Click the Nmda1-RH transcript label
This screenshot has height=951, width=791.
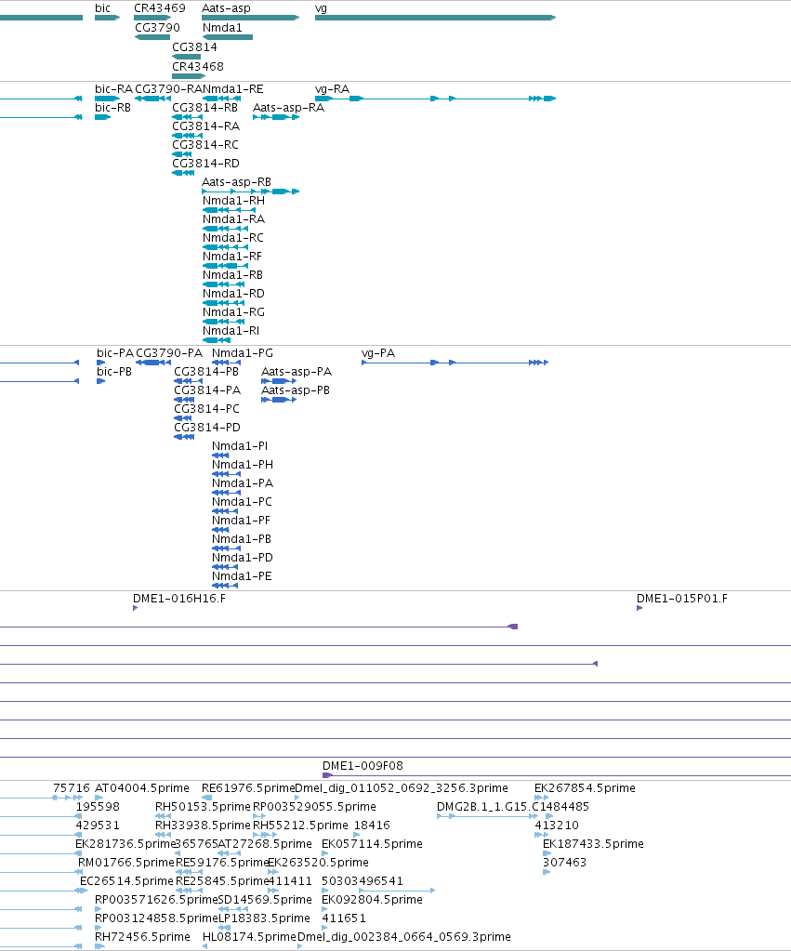[233, 201]
